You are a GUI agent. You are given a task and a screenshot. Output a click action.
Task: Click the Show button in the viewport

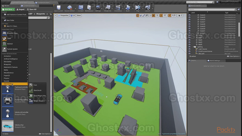[x=79, y=15]
